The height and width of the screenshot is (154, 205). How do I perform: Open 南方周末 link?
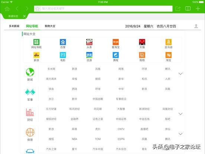(51, 79)
